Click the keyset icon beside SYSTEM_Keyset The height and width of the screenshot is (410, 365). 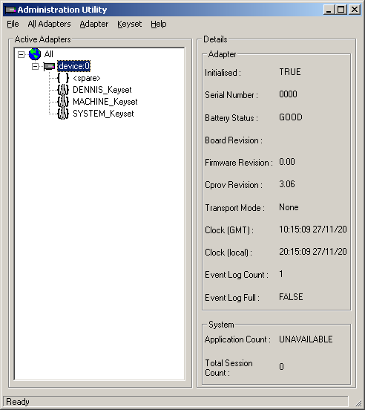(63, 114)
